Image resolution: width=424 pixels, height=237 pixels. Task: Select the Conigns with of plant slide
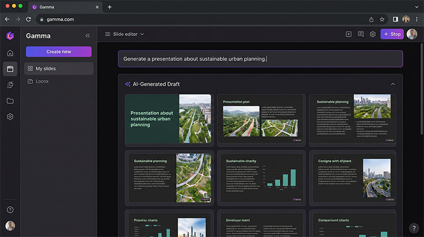pyautogui.click(x=352, y=178)
